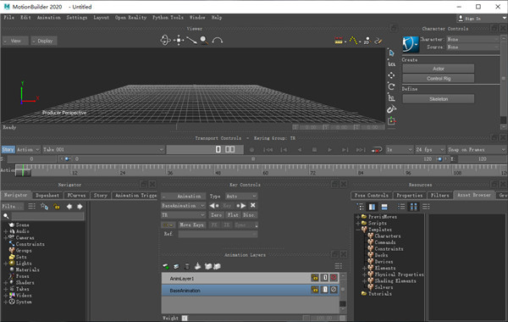Image resolution: width=508 pixels, height=322 pixels.
Task: Open the key Type Auto dropdown
Action: 241,197
